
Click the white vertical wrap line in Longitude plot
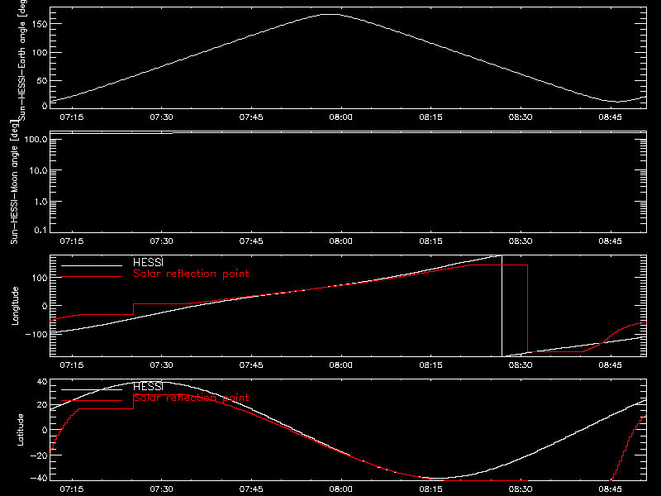pos(502,306)
